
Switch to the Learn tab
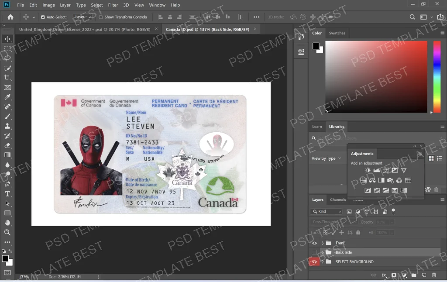click(317, 127)
